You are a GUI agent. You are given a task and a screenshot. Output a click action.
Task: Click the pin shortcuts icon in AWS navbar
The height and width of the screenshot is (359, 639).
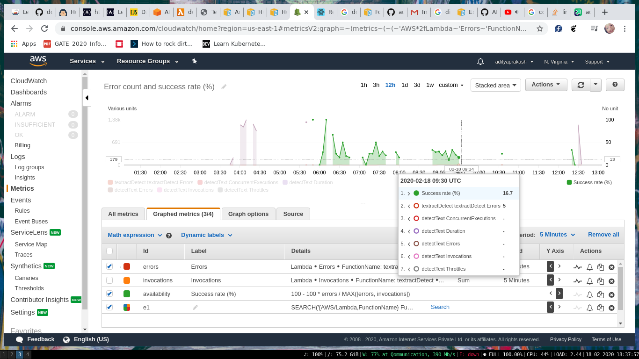pyautogui.click(x=195, y=61)
